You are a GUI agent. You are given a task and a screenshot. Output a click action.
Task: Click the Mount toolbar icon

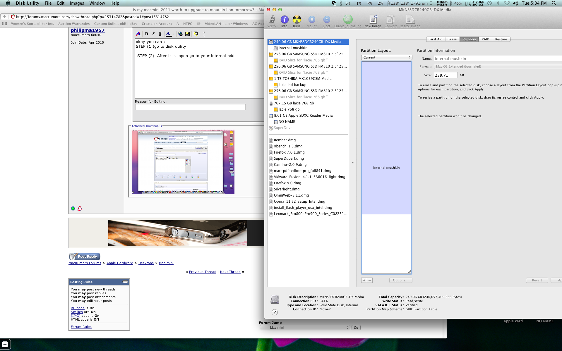pyautogui.click(x=312, y=20)
